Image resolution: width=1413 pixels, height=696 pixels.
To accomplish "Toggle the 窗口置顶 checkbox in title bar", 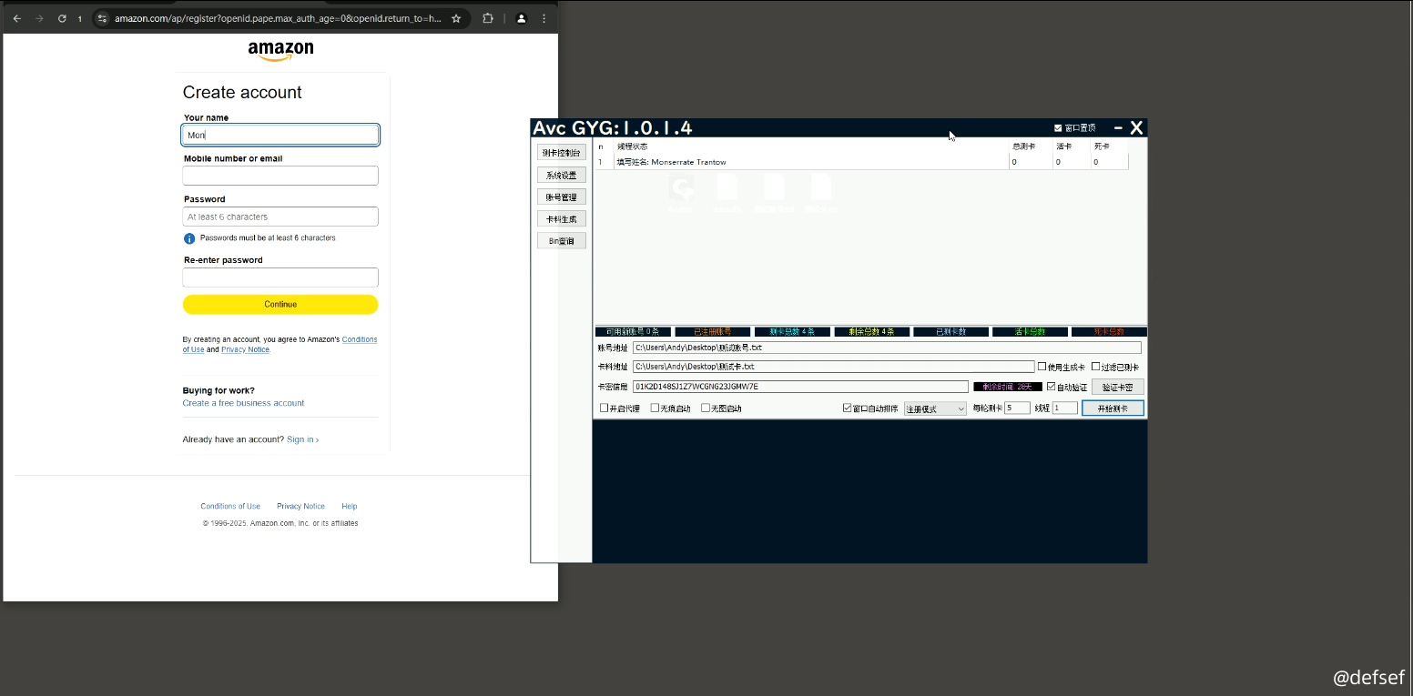I will (x=1058, y=128).
